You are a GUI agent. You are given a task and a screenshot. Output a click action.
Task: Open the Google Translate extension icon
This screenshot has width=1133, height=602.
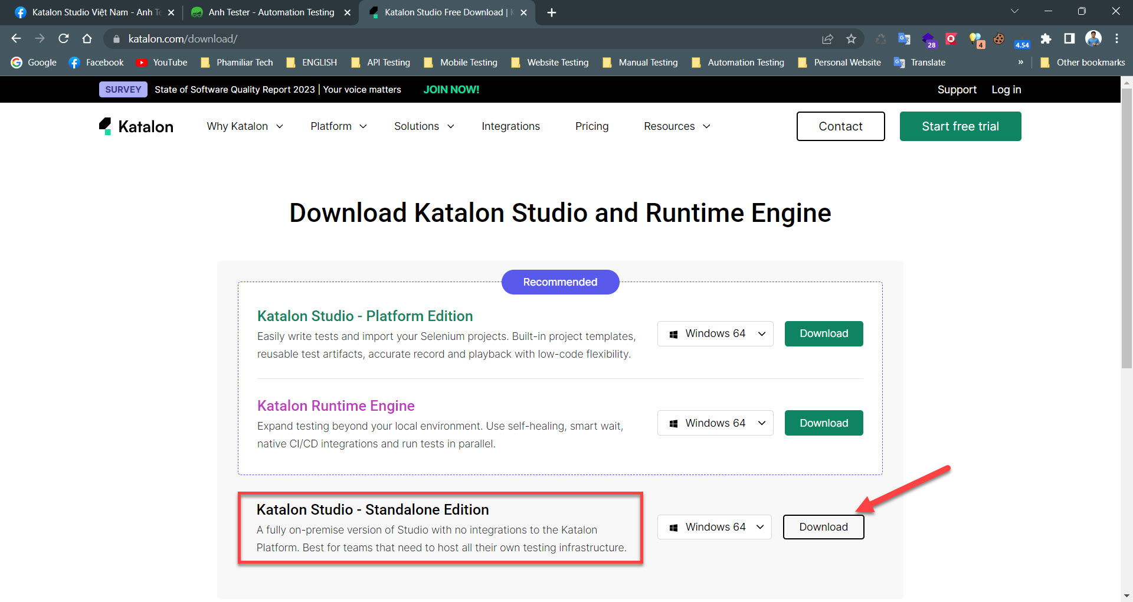904,39
